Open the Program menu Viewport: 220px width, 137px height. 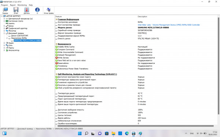point(4,5)
